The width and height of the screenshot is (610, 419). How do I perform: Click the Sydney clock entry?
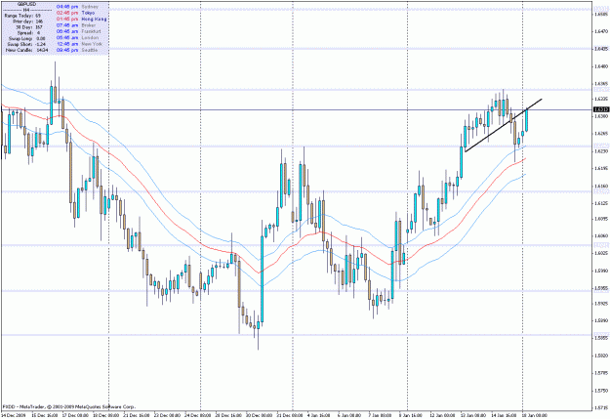[77, 7]
